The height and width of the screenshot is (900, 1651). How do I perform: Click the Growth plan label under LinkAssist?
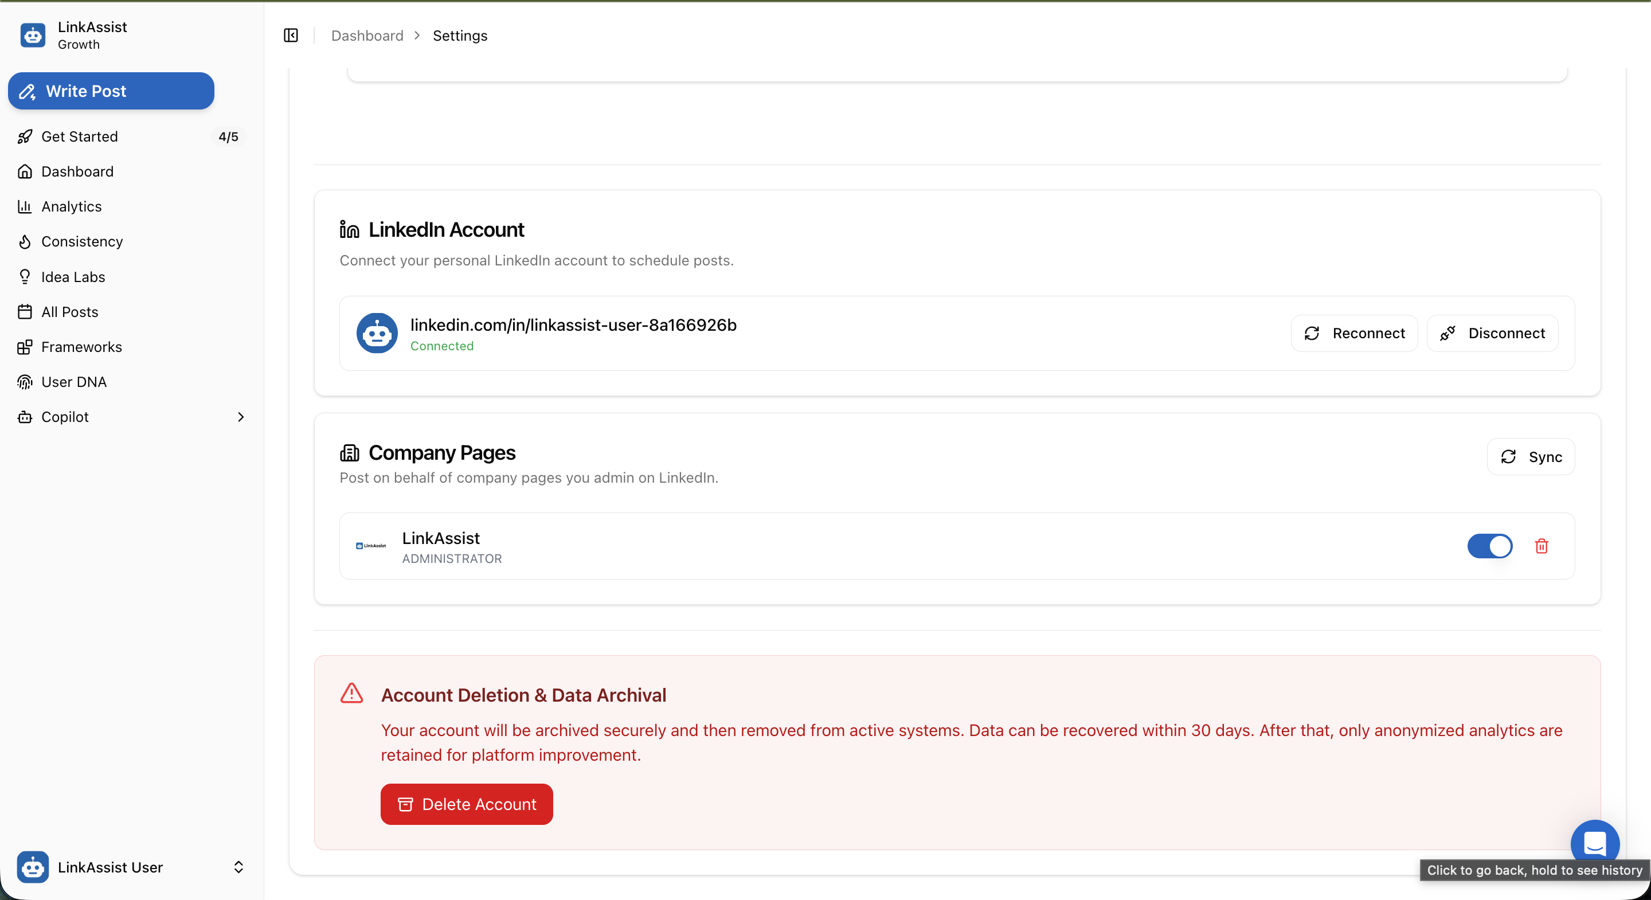tap(79, 44)
